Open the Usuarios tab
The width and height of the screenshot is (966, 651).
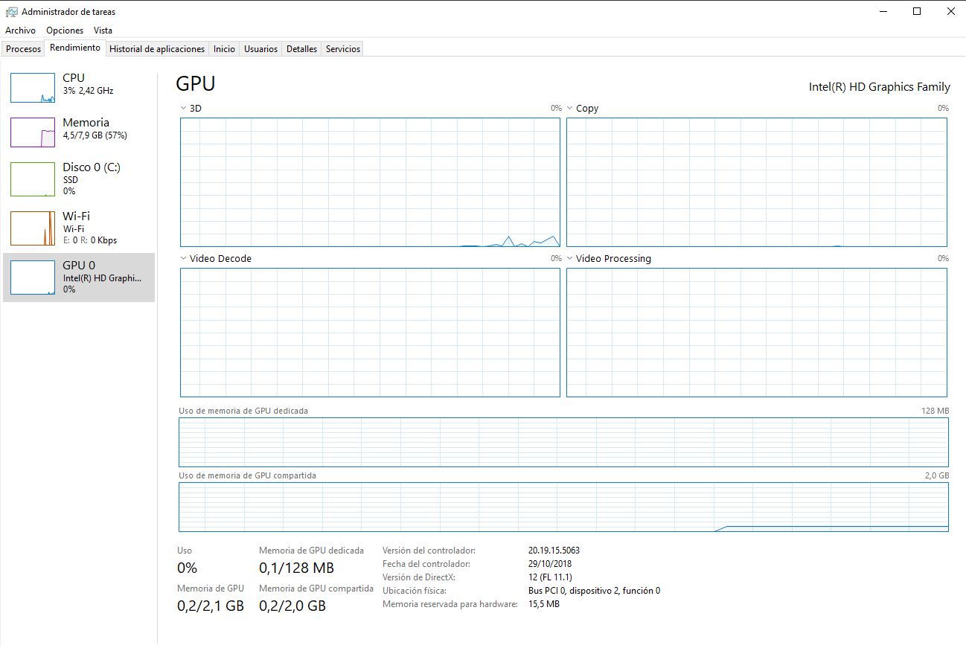[260, 49]
